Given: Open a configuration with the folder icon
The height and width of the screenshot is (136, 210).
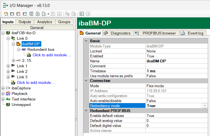Looking at the screenshot, I should pyautogui.click(x=12, y=14).
